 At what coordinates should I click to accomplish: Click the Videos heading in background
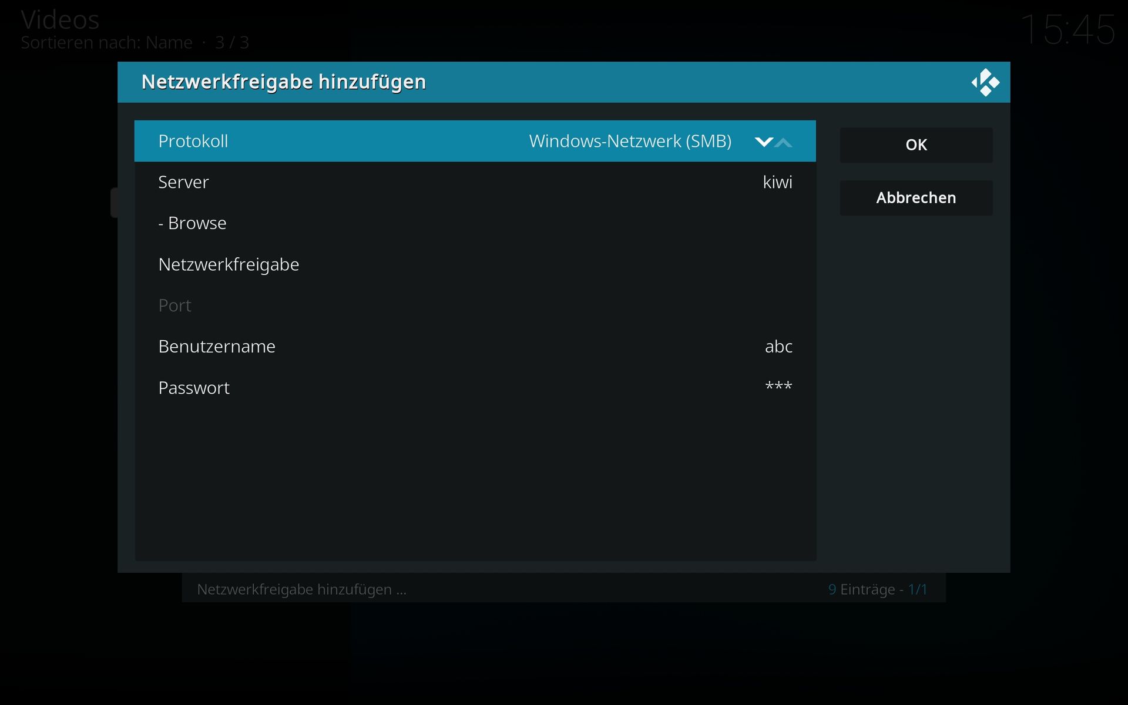click(x=60, y=20)
